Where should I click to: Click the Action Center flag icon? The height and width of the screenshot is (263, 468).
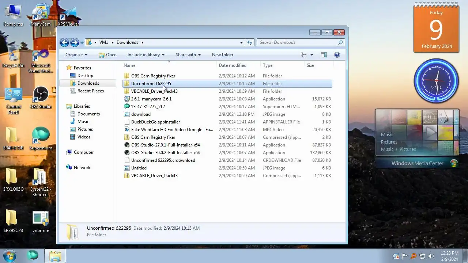click(405, 256)
